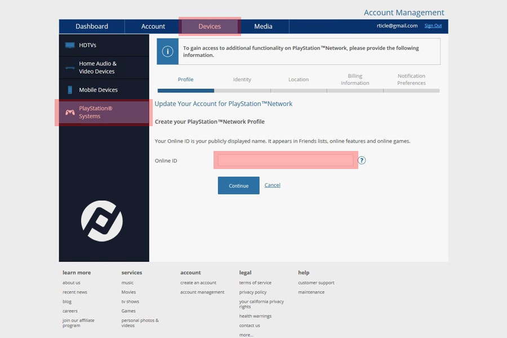Select the Profile step
This screenshot has height=338, width=507.
(185, 79)
